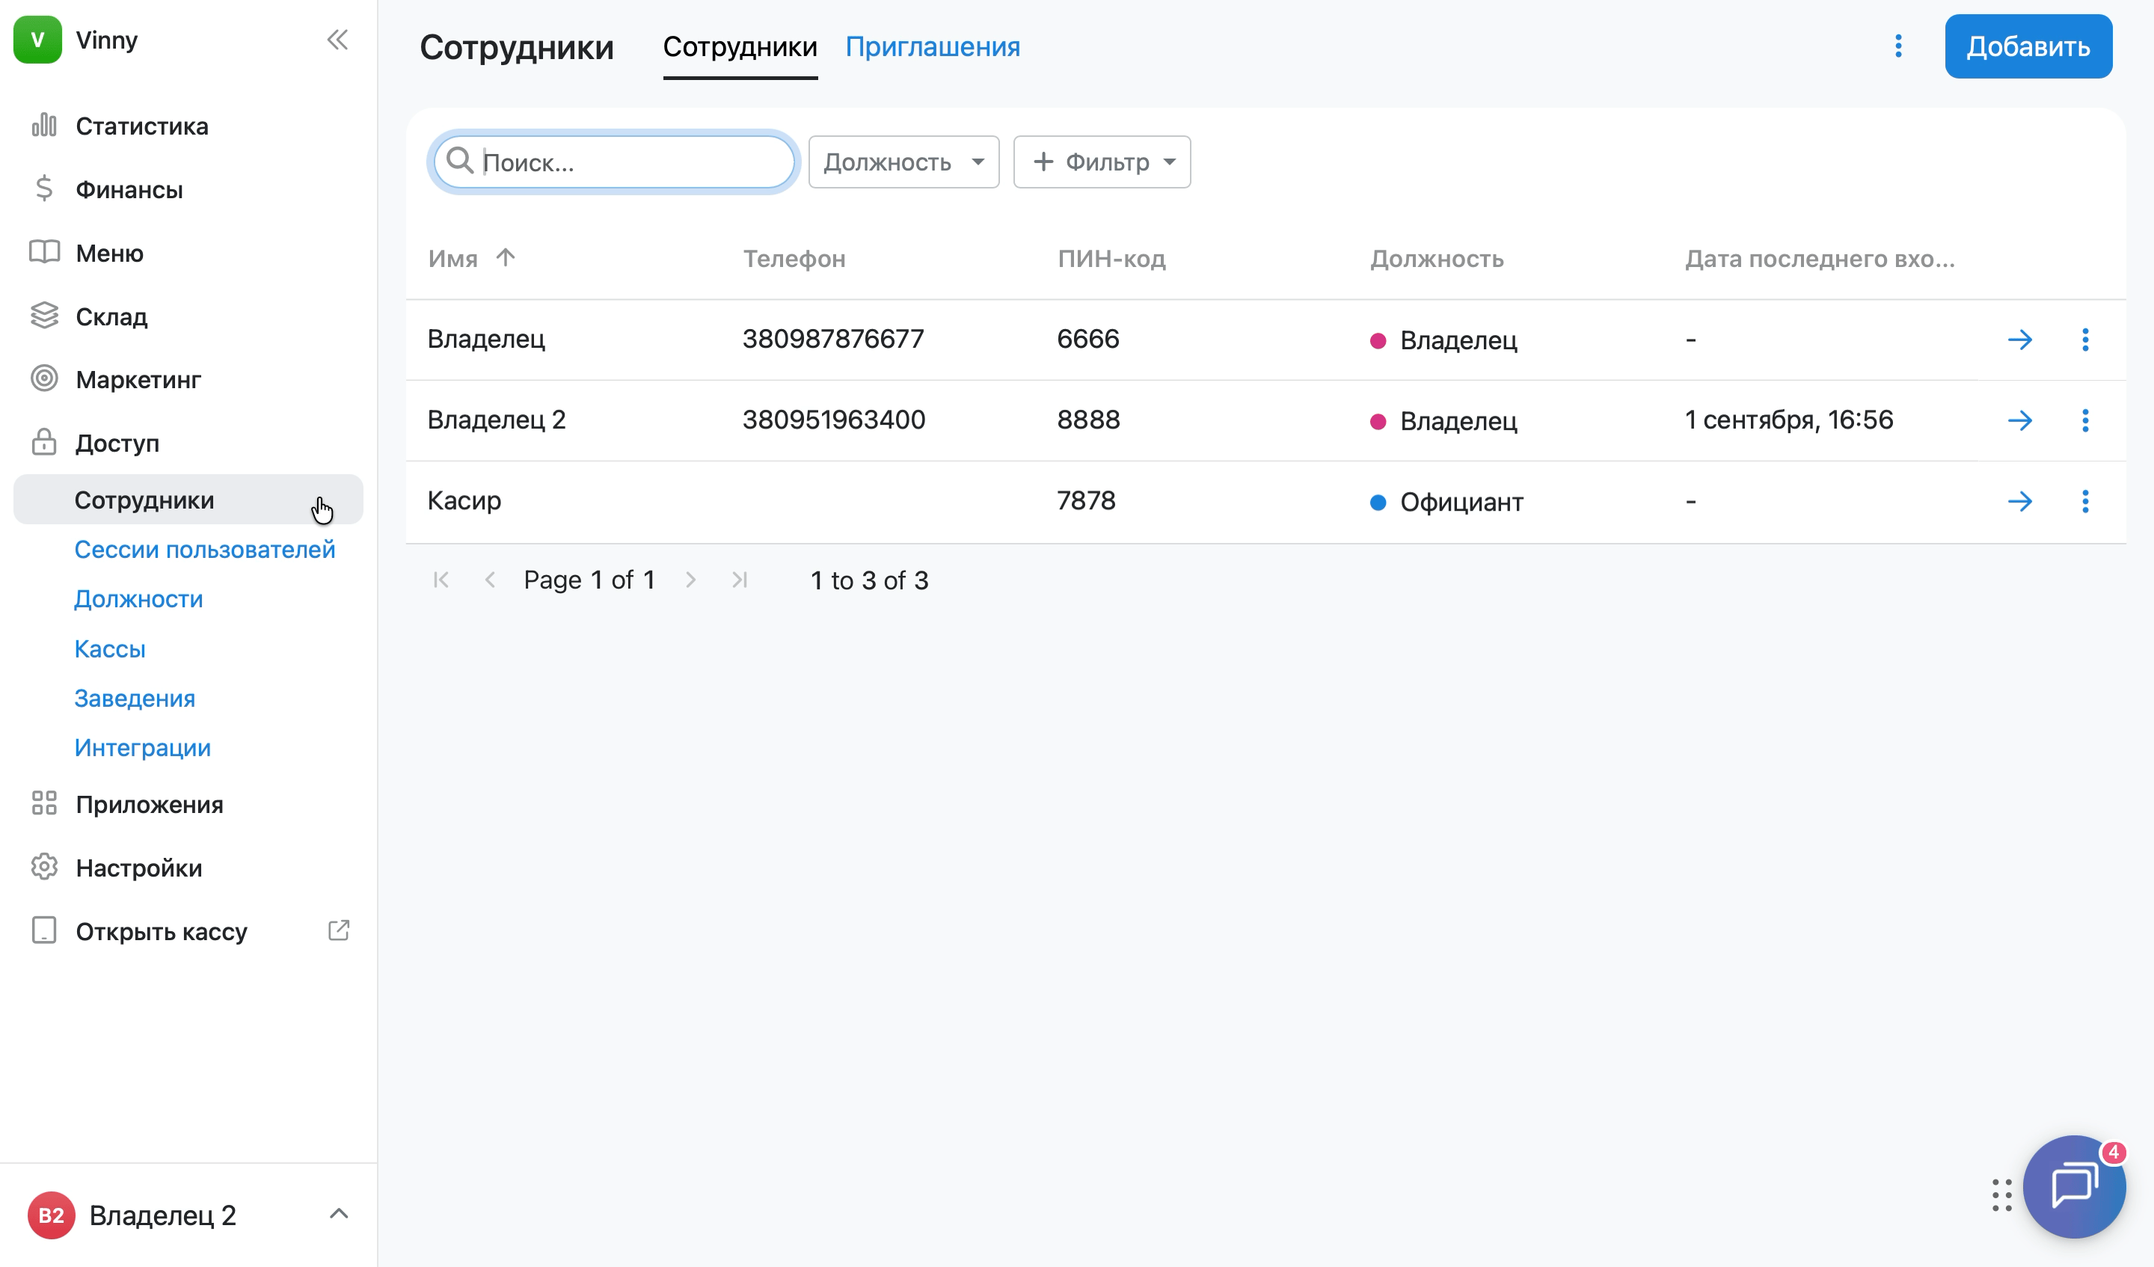Open details arrow for Касир
The height and width of the screenshot is (1267, 2154).
[2020, 501]
